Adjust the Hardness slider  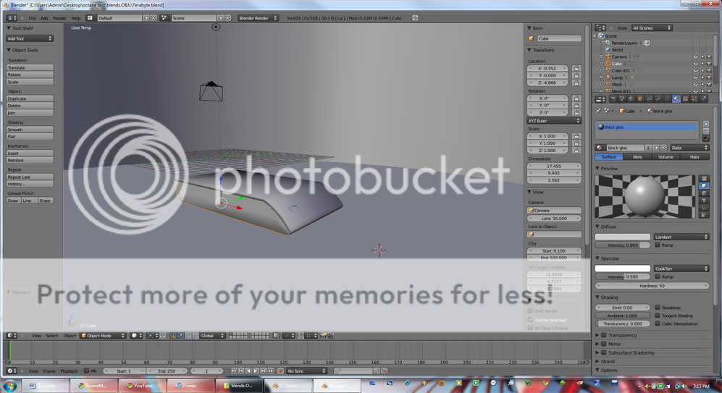pyautogui.click(x=652, y=286)
